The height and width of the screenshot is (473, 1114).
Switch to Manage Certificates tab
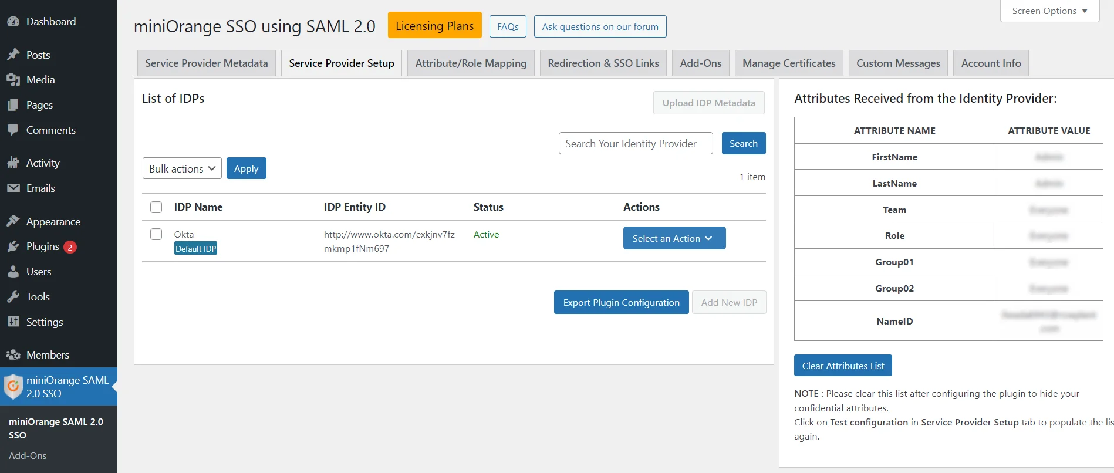coord(789,63)
